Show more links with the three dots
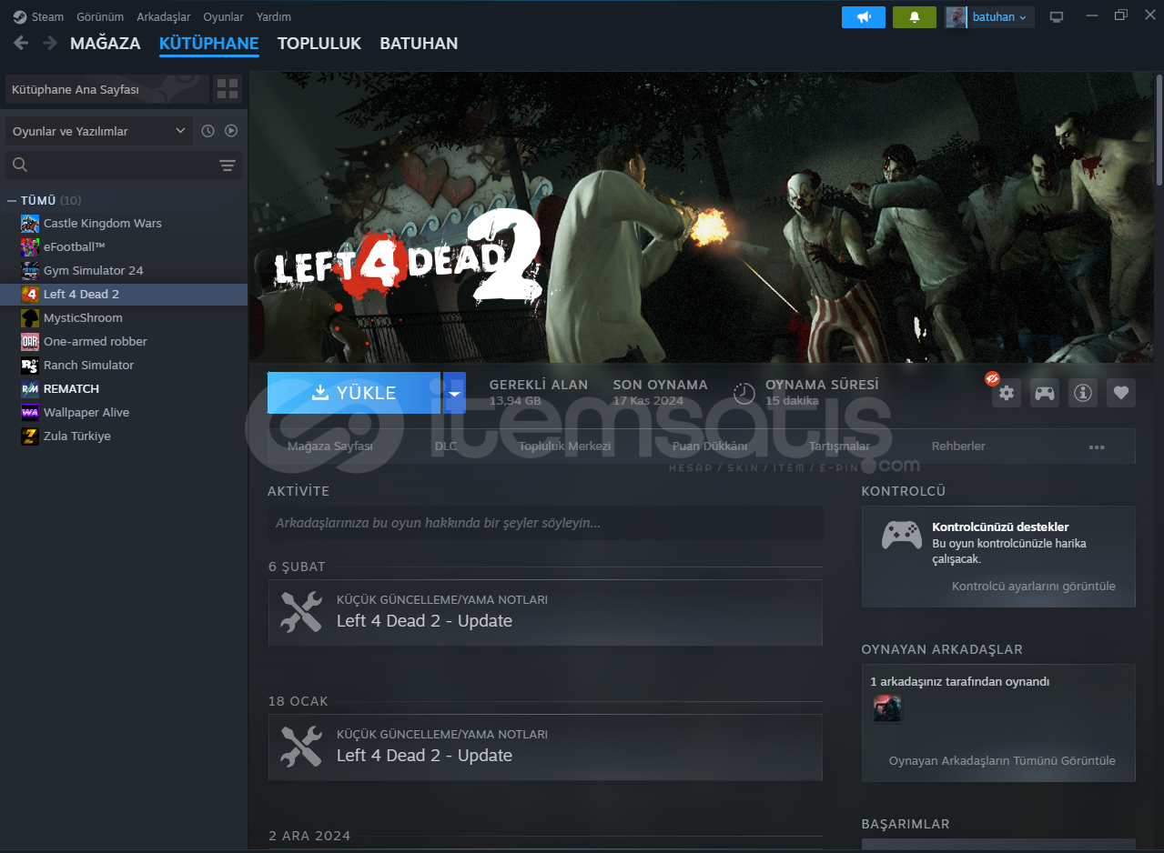This screenshot has height=853, width=1164. [1097, 447]
